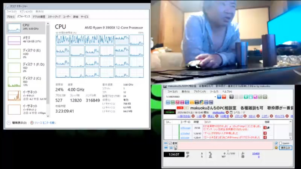The width and height of the screenshot is (301, 169).
Task: Select ディスク 2 (C:) in performance sidebar
Action: pos(26,81)
